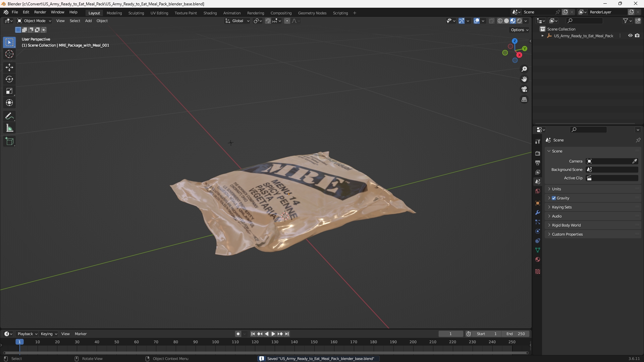The width and height of the screenshot is (644, 362).
Task: Open the File menu
Action: click(15, 12)
